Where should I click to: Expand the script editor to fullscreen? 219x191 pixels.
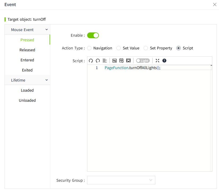157,61
